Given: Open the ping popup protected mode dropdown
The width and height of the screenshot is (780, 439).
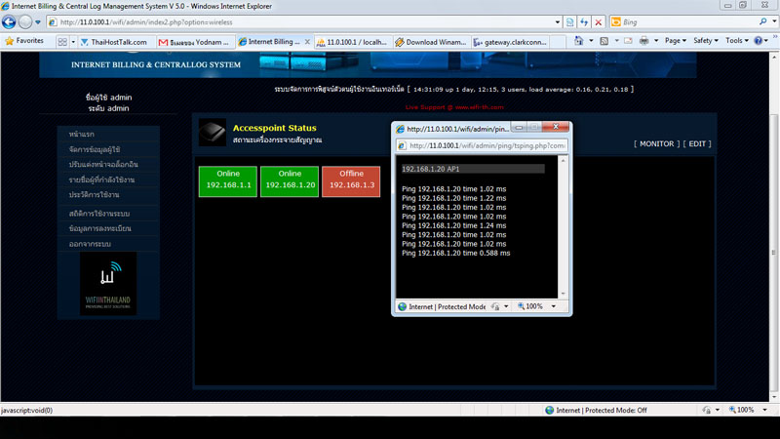Looking at the screenshot, I should coord(506,306).
